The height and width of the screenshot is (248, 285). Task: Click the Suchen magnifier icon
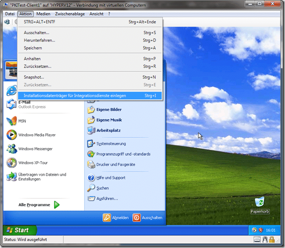click(x=91, y=188)
